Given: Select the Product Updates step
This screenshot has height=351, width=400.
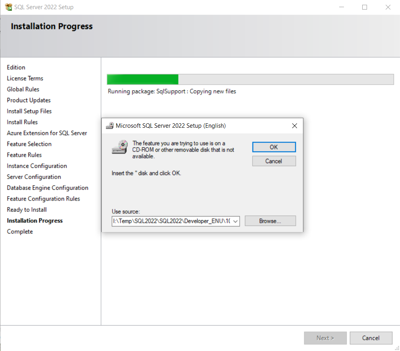Looking at the screenshot, I should 29,100.
